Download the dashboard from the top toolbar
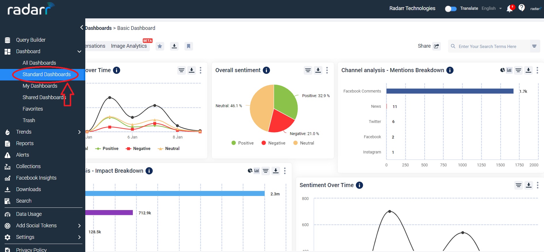This screenshot has width=544, height=252. [174, 46]
